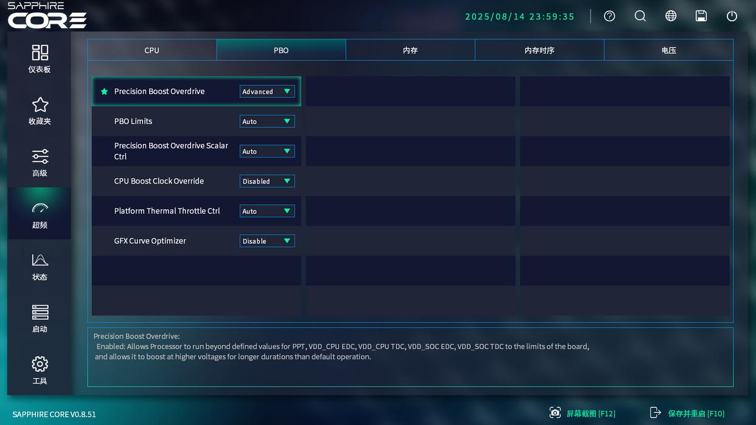The image size is (756, 425).
Task: Click the GFX Curve Optimizer label
Action: coord(150,241)
